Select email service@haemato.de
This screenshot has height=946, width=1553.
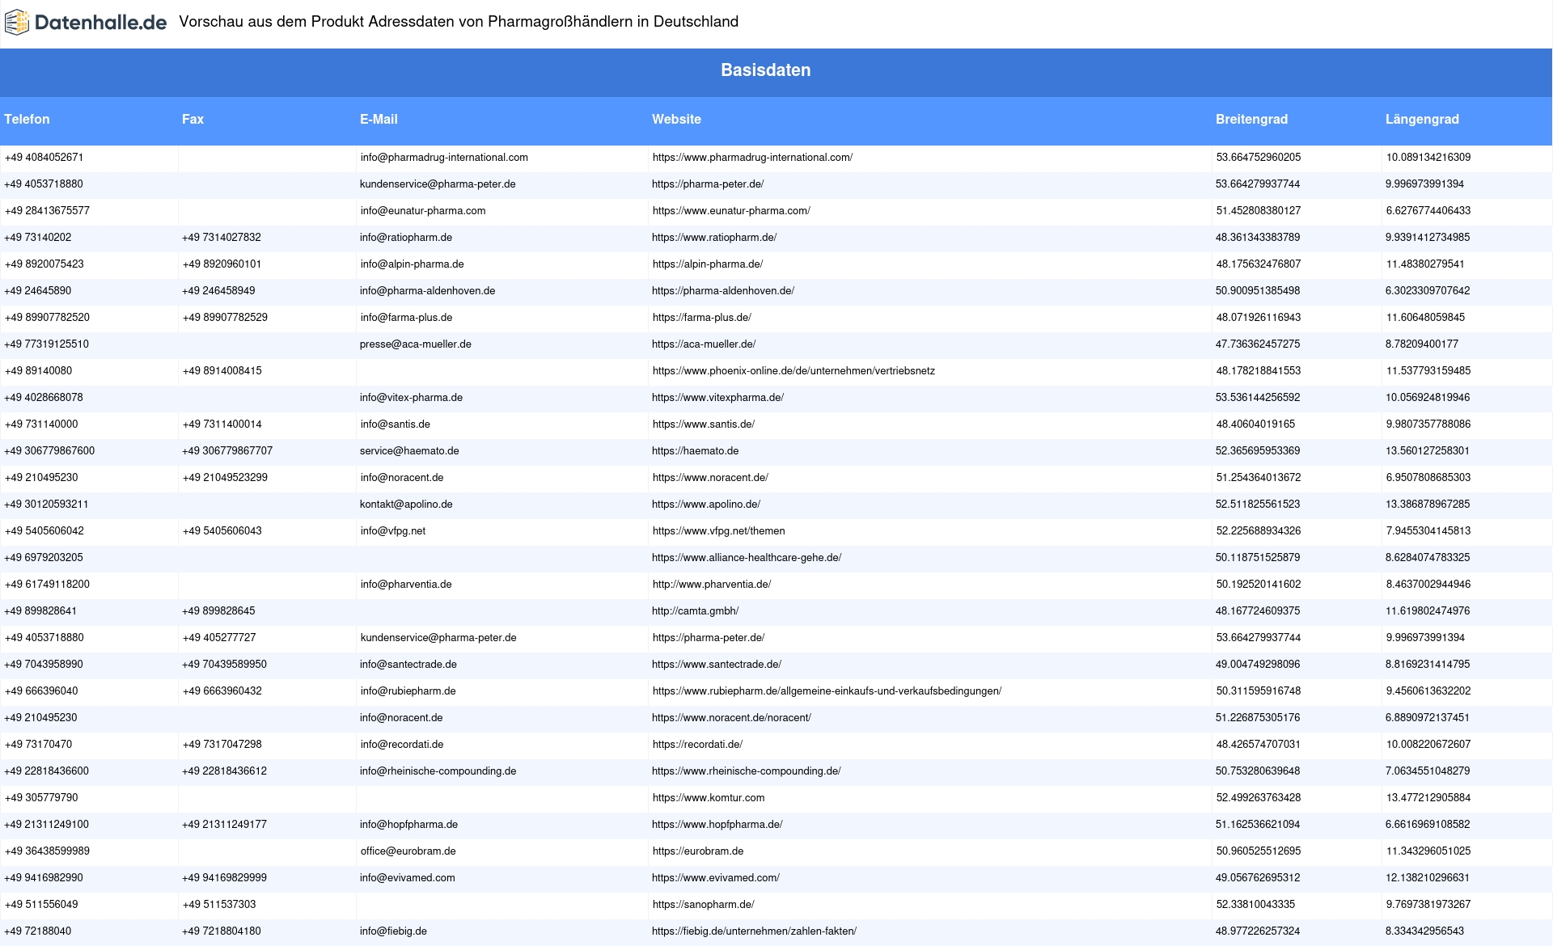[409, 451]
